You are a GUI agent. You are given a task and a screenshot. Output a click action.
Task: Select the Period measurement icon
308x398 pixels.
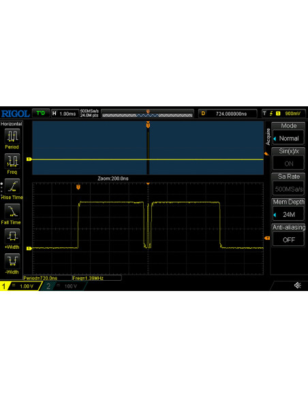[x=12, y=136]
